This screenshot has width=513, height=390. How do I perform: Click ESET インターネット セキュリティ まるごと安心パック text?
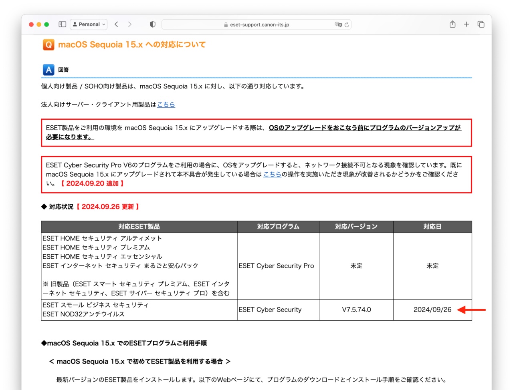[120, 266]
